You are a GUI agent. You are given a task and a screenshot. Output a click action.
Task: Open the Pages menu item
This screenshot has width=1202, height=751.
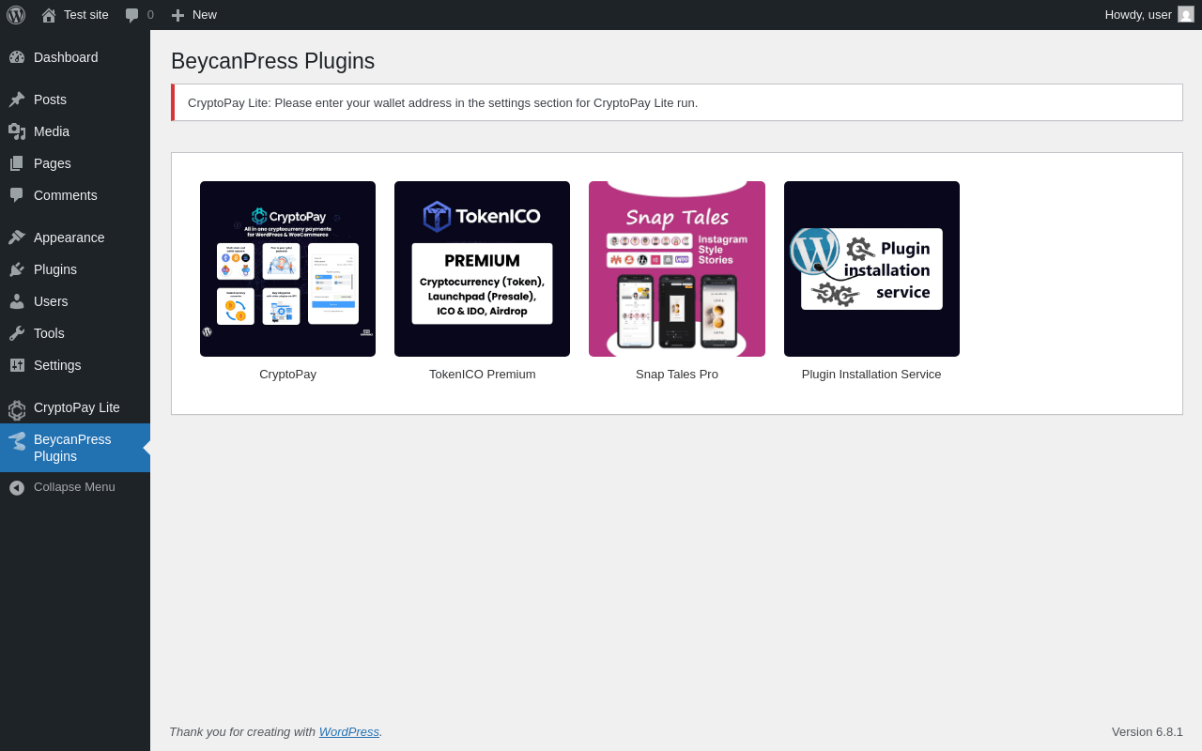(75, 163)
